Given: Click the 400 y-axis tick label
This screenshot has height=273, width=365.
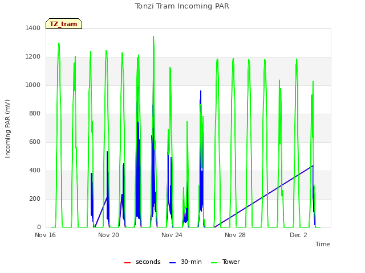Looking at the screenshot, I should [35, 171].
